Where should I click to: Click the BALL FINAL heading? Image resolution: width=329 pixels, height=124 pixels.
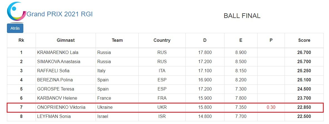[242, 16]
